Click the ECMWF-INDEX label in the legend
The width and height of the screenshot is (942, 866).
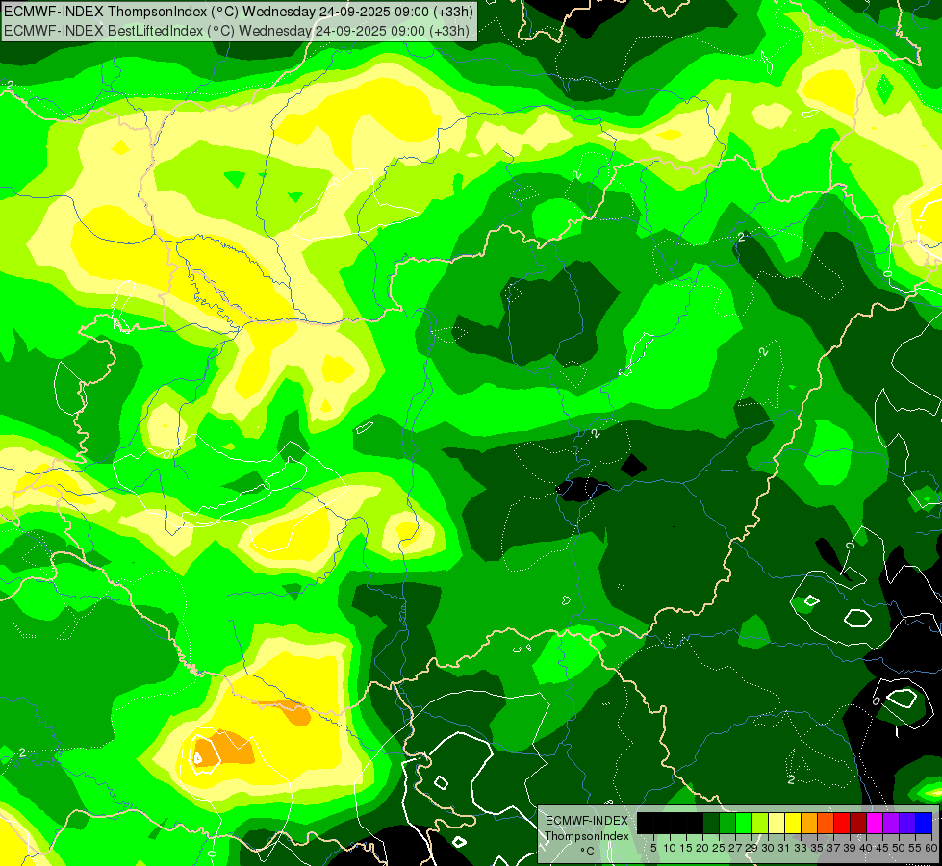click(x=586, y=821)
